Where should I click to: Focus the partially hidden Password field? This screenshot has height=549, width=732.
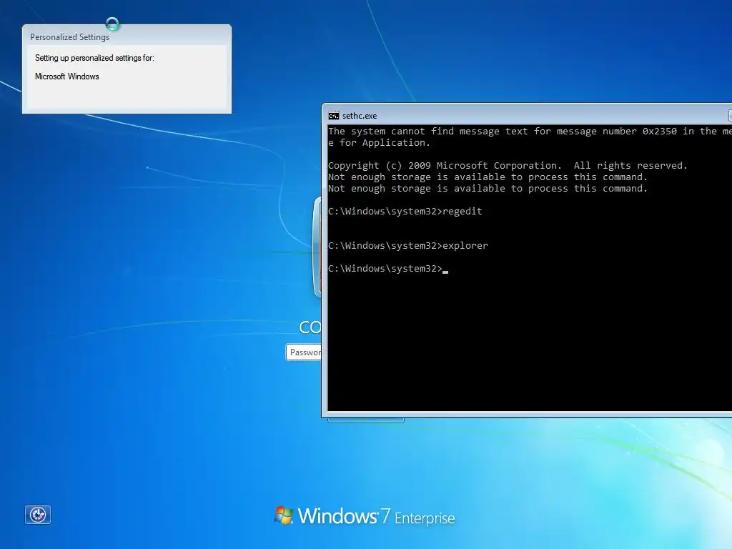click(304, 352)
